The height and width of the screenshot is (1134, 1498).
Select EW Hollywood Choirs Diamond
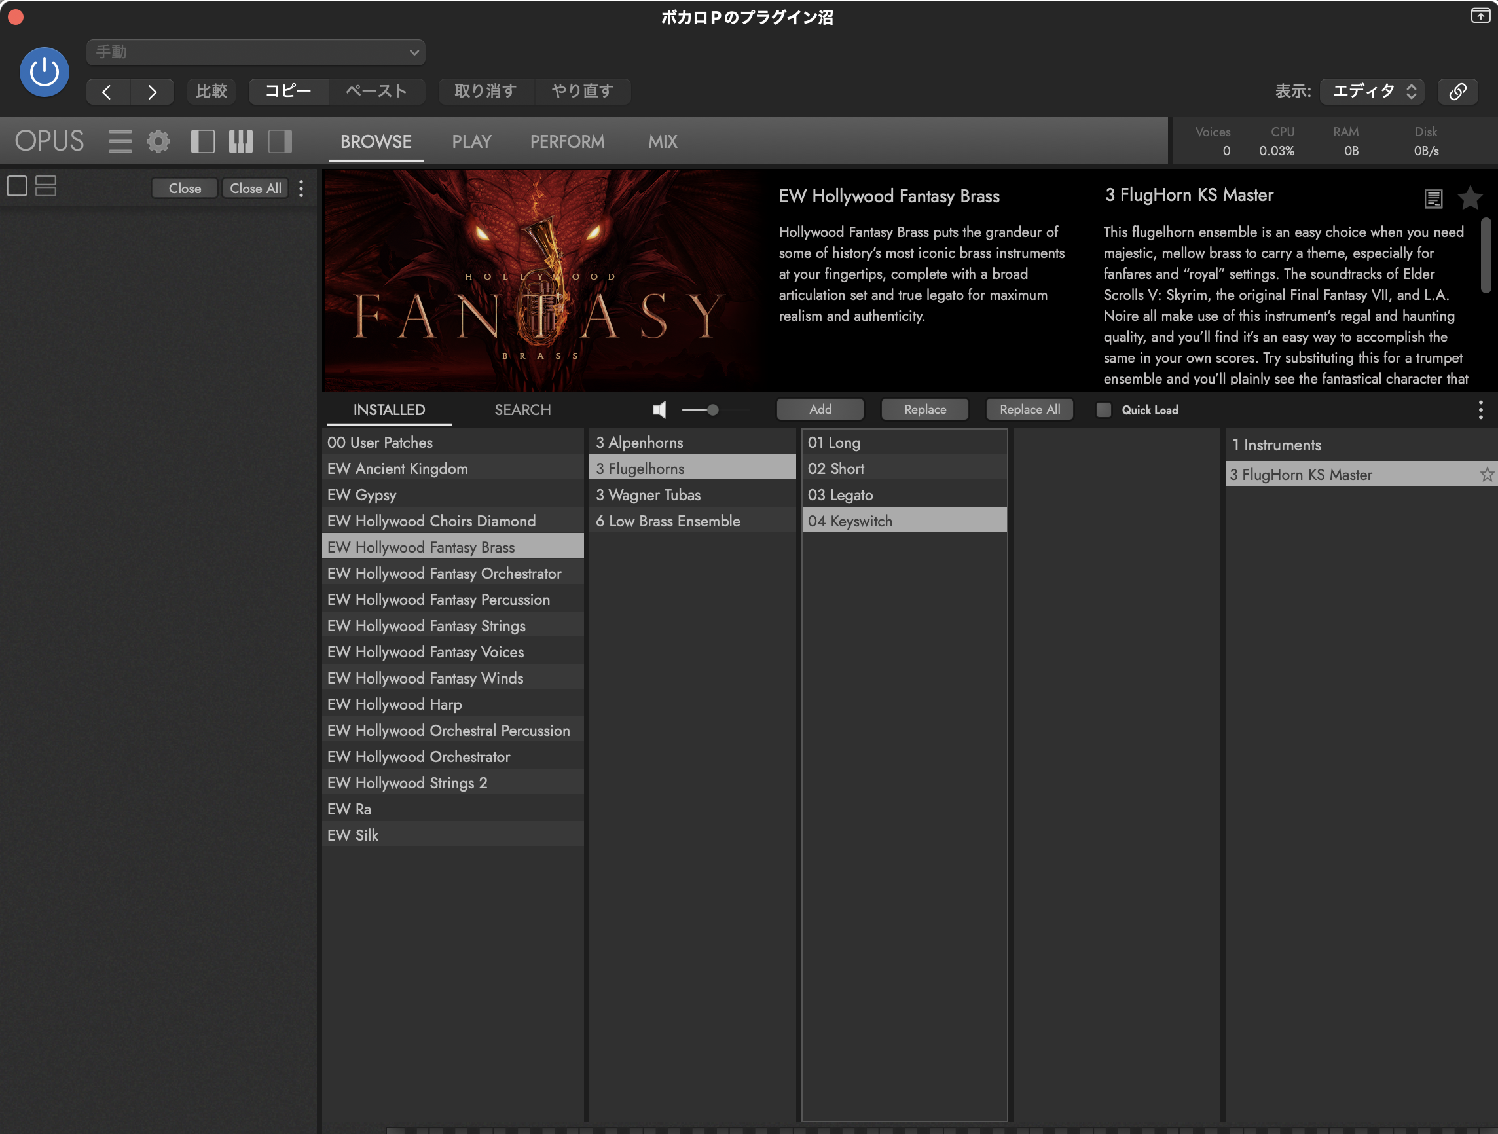pos(453,521)
